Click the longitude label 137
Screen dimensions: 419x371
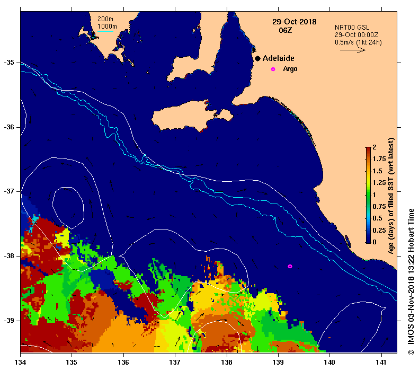[x=175, y=362]
